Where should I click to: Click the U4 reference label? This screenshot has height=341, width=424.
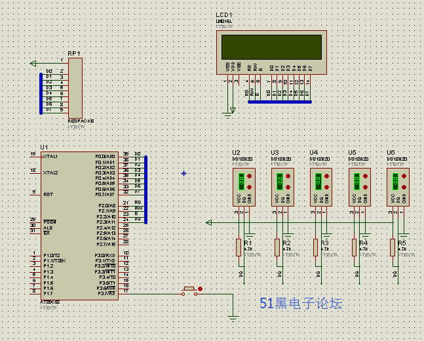tap(313, 152)
